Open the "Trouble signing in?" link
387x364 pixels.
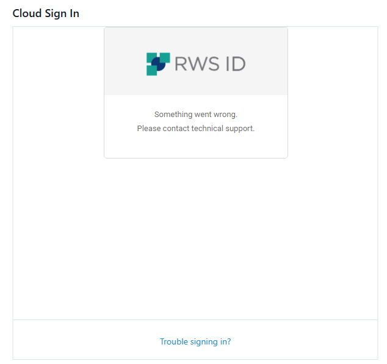[x=195, y=341]
